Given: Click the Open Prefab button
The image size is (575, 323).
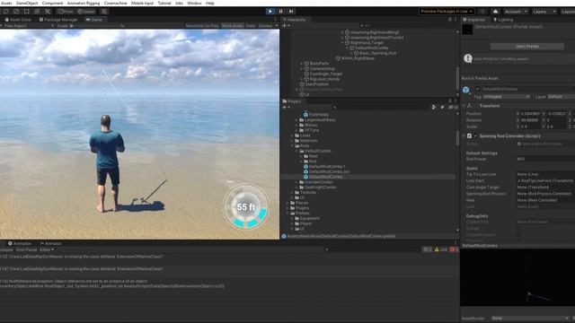Looking at the screenshot, I should 527,46.
